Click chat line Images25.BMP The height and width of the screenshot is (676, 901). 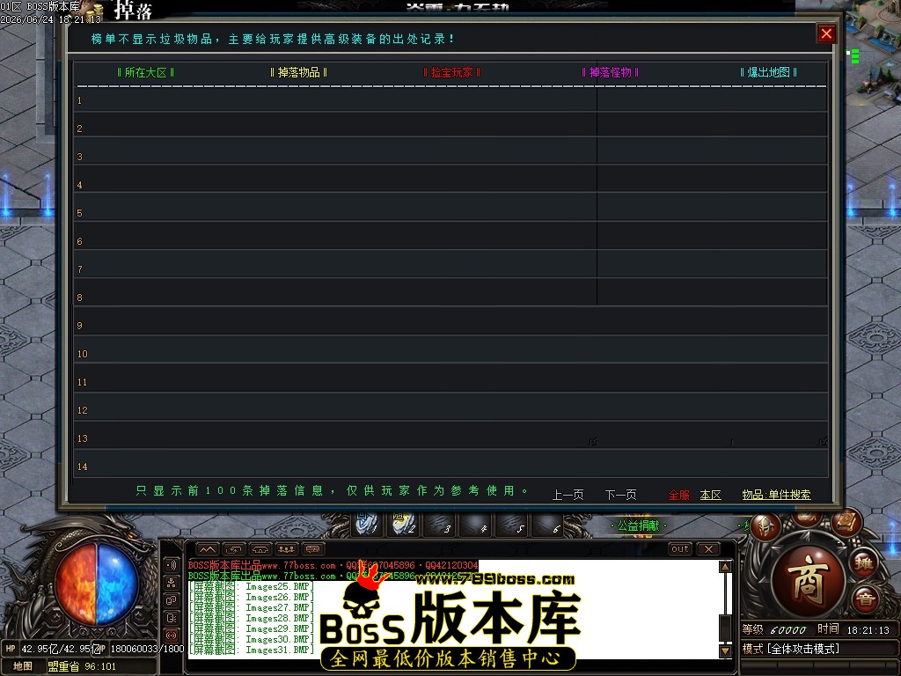(x=252, y=586)
